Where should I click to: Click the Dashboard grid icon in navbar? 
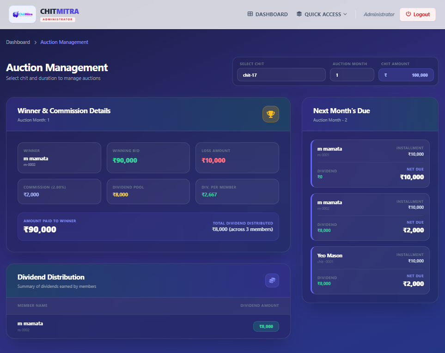pyautogui.click(x=250, y=14)
